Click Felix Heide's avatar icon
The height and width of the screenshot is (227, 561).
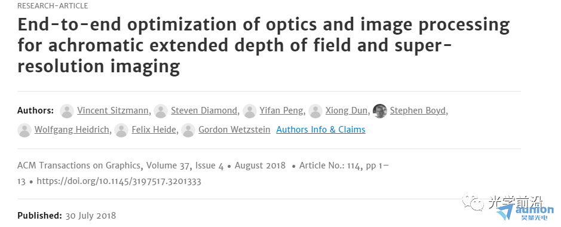121,130
